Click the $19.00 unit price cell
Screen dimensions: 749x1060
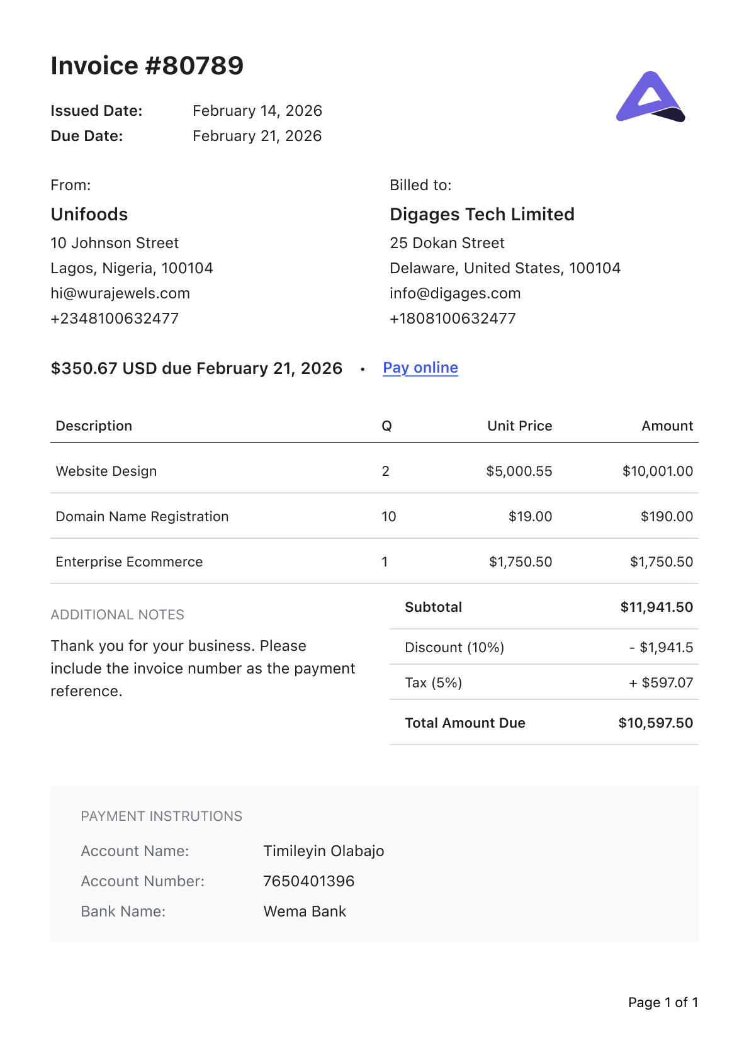pyautogui.click(x=531, y=517)
